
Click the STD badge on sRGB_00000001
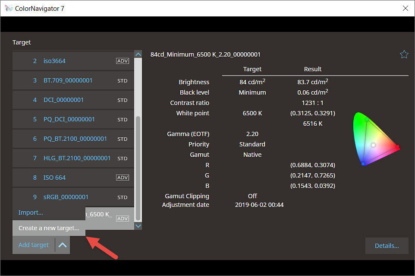tap(122, 197)
